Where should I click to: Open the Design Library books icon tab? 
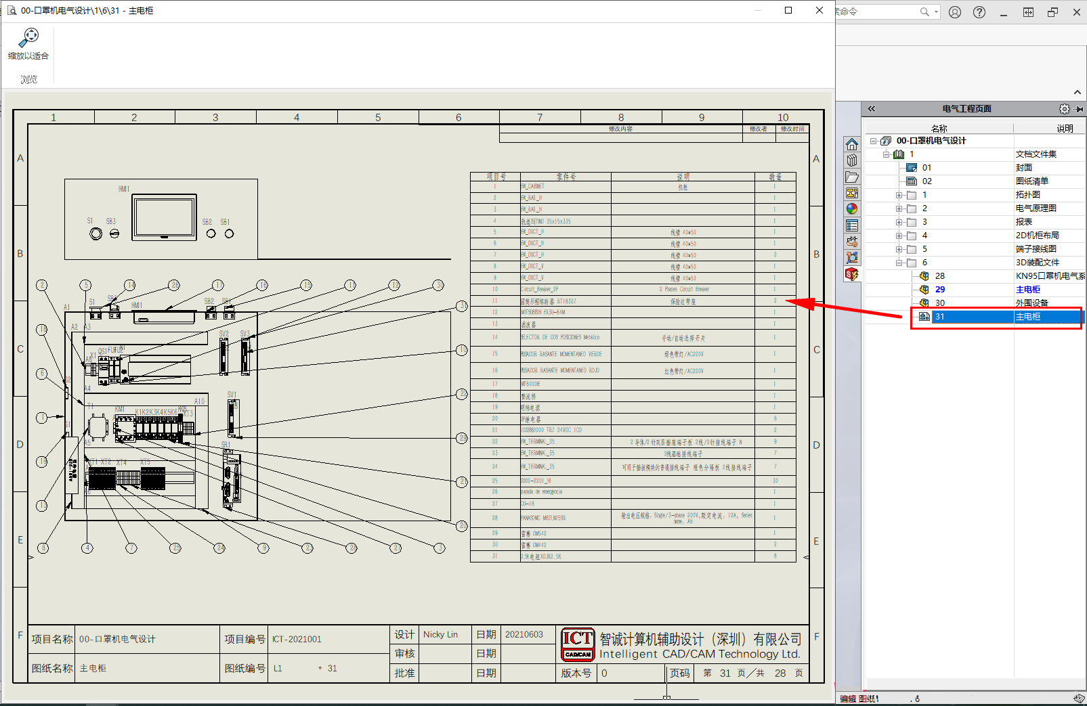coord(852,160)
